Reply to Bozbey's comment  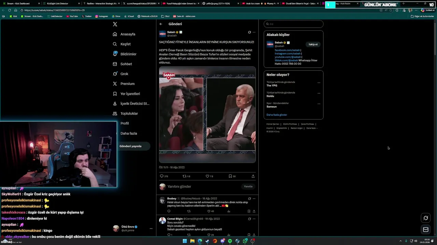point(169,211)
